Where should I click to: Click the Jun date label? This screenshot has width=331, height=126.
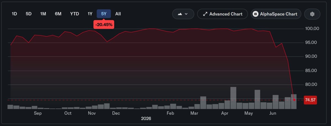273,113
